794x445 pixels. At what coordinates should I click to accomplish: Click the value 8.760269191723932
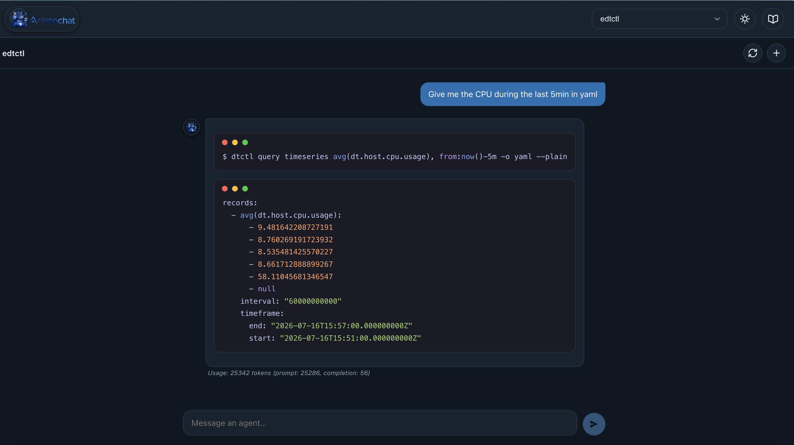coord(295,240)
